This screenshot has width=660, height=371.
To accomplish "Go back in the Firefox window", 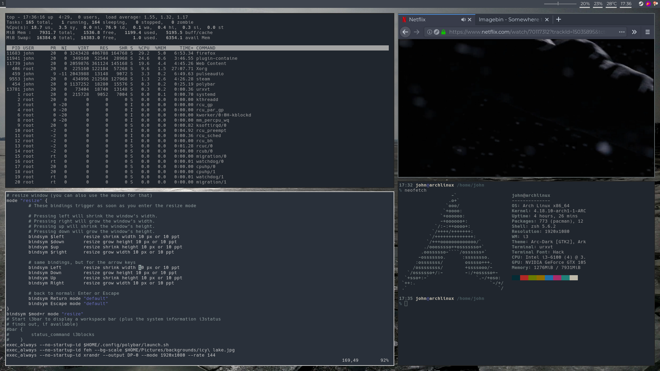I will (x=405, y=32).
